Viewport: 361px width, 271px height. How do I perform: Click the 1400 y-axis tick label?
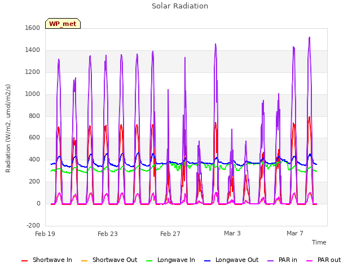coord(33,50)
